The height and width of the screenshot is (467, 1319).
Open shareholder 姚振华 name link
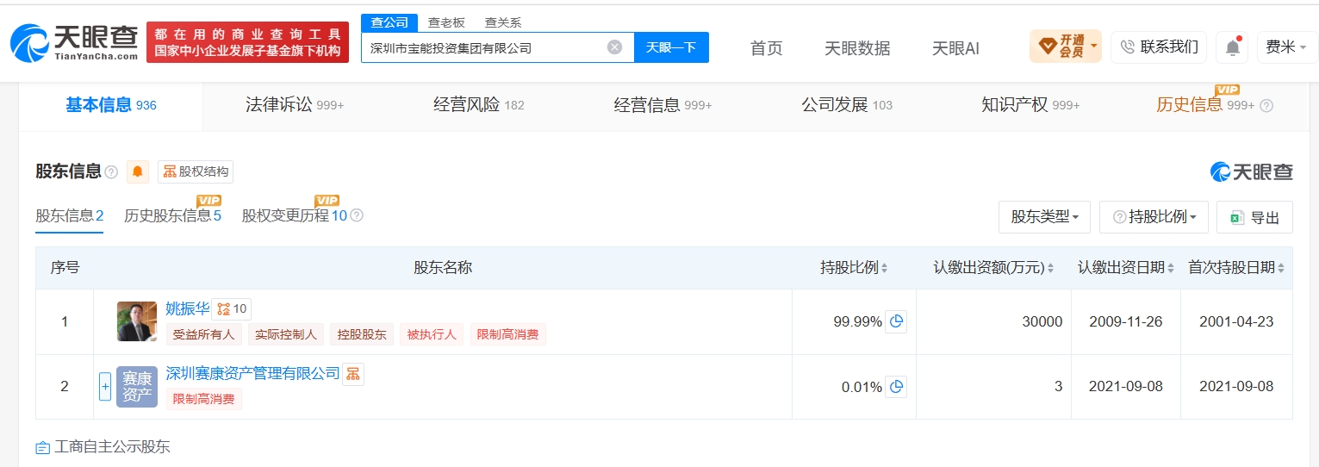[x=187, y=308]
